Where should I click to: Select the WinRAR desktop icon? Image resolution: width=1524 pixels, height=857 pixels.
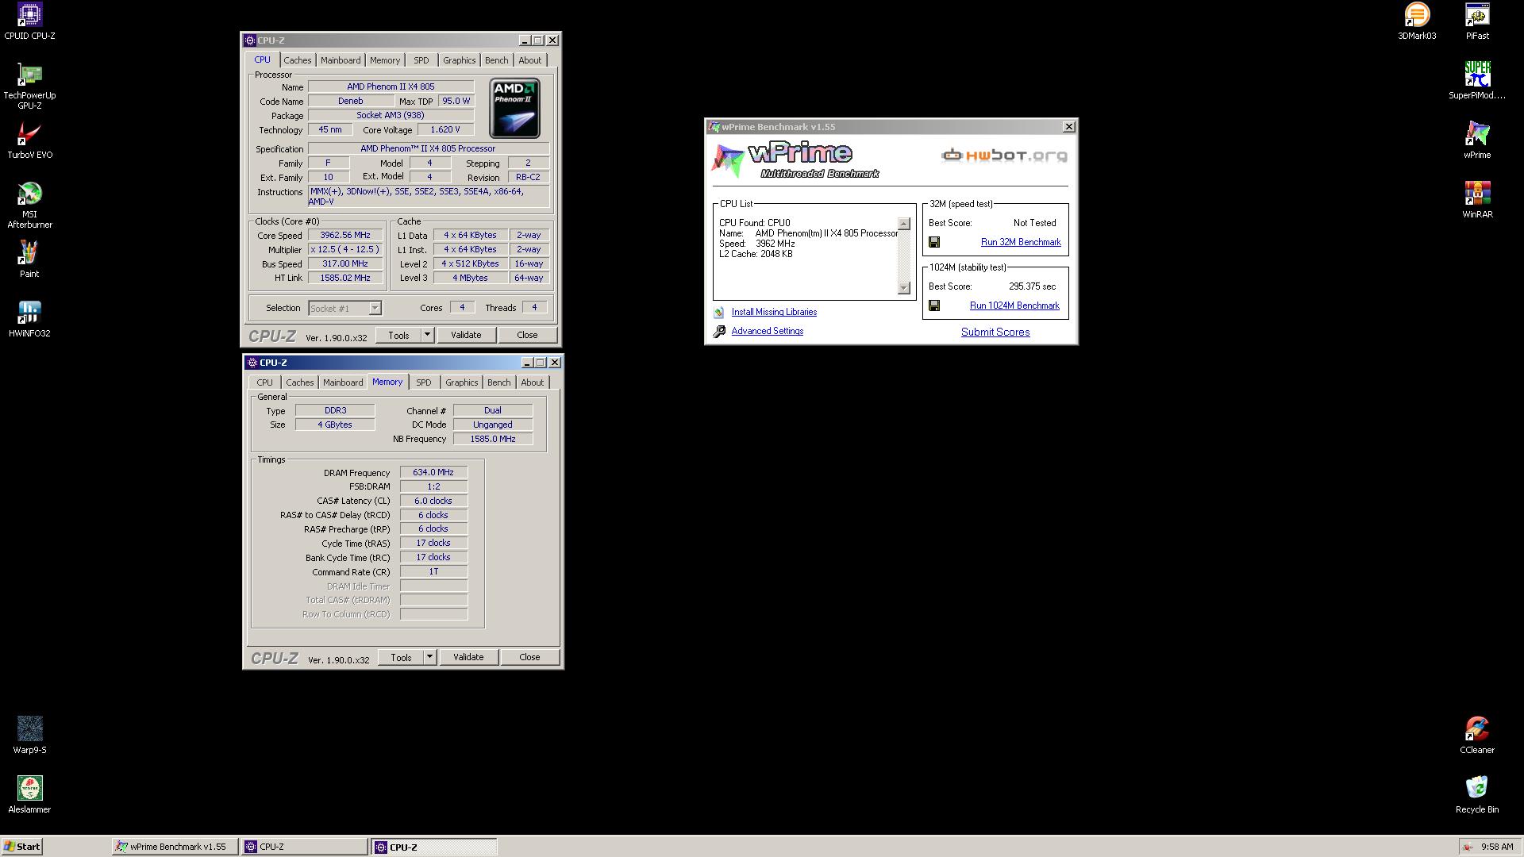[x=1477, y=200]
